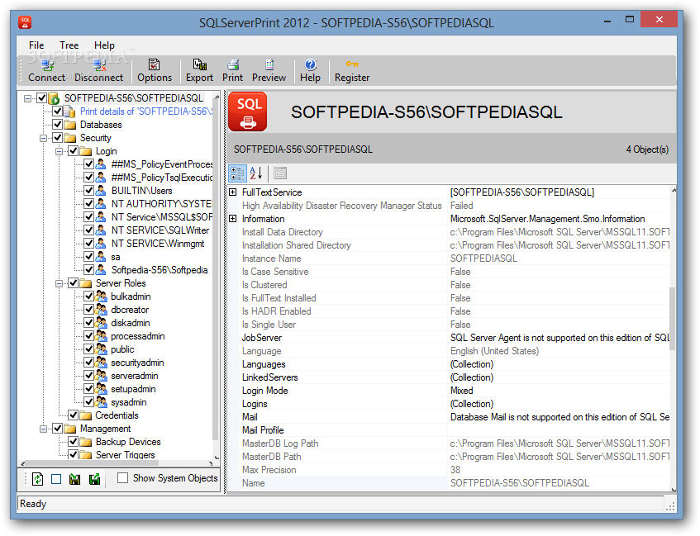The height and width of the screenshot is (536, 700).
Task: Open the Help menu
Action: point(104,45)
